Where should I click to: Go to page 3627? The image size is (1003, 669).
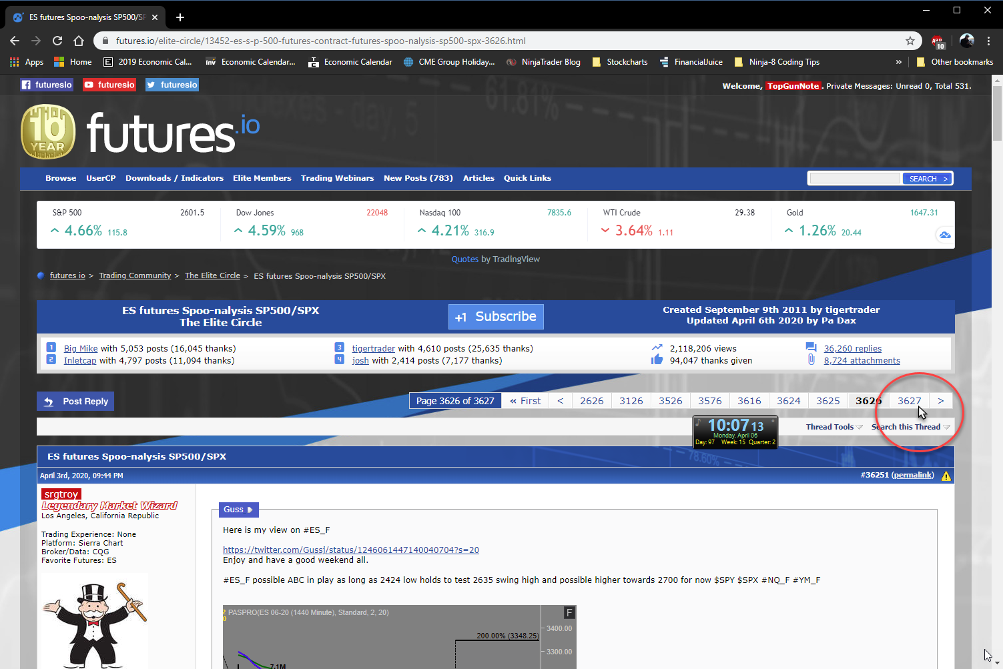[x=910, y=401]
